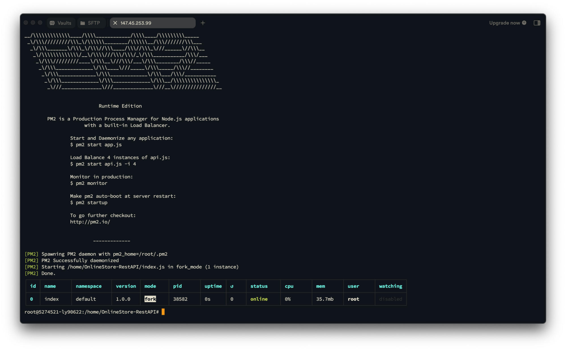Screen dimensions: 566x350
Task: Click the yellow minimize window button
Action: coord(33,23)
